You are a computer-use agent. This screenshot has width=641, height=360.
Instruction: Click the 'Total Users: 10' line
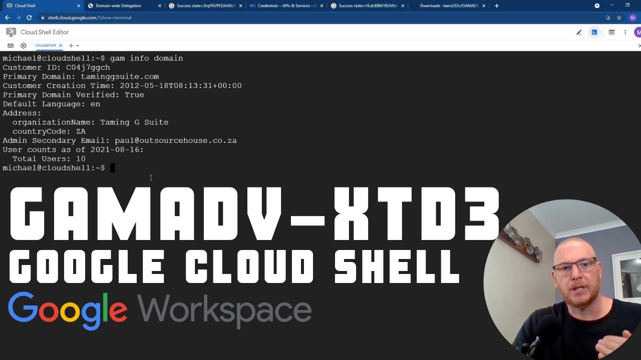pyautogui.click(x=49, y=158)
